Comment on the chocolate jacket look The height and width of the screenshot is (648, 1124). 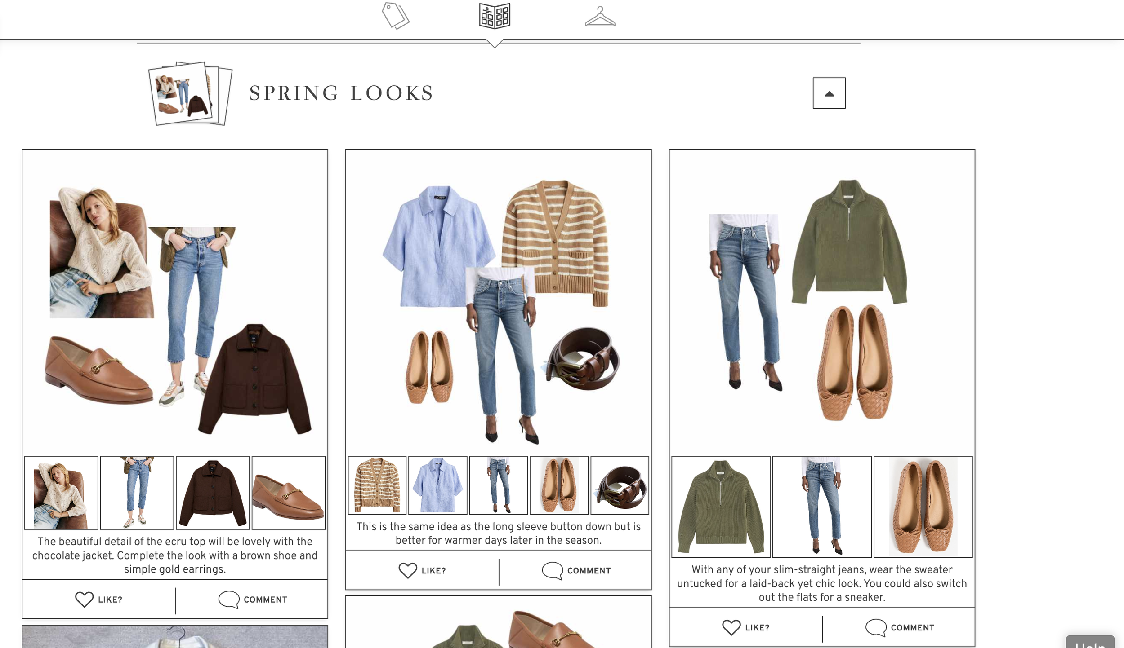(253, 600)
